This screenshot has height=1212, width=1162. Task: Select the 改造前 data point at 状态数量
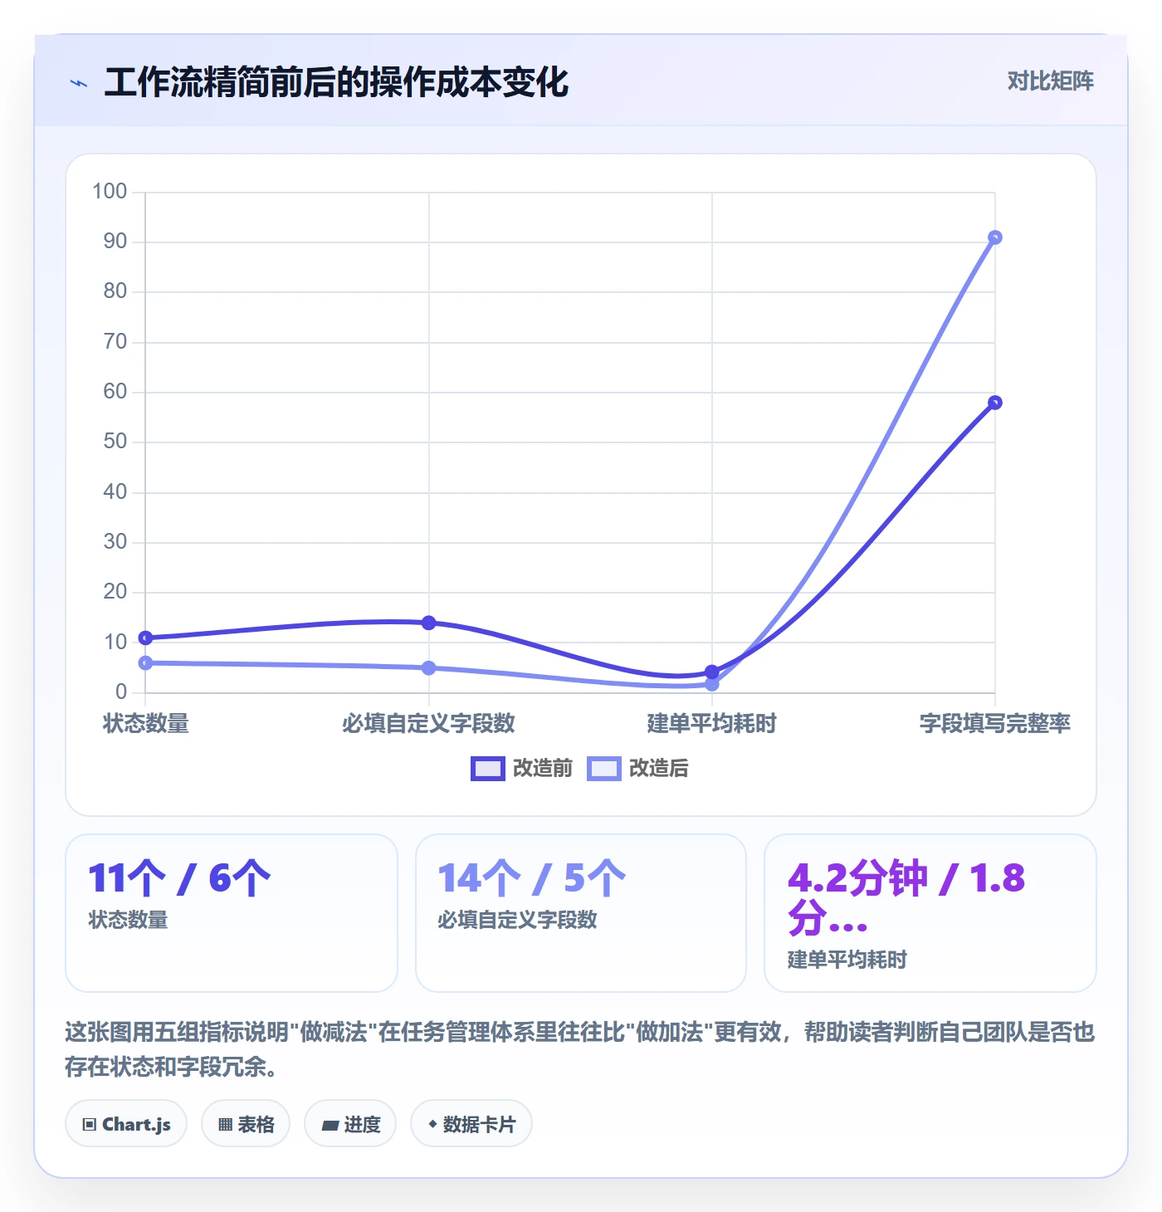(145, 638)
